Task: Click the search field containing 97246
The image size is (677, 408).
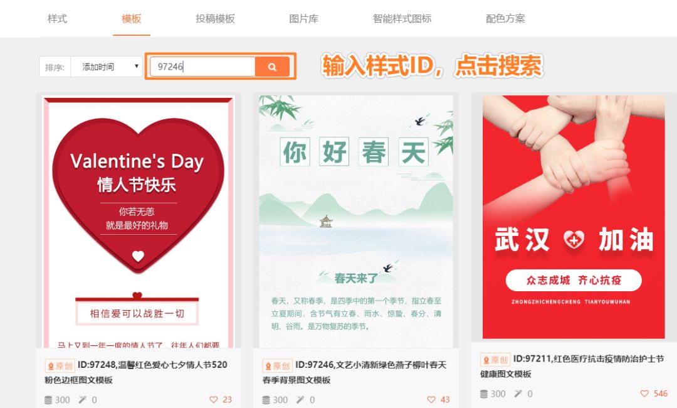Action: click(202, 67)
